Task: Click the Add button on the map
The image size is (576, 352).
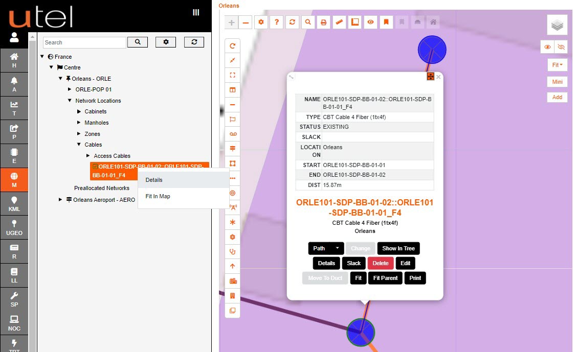Action: [557, 97]
